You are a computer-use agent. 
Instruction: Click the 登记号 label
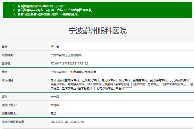click(x=6, y=64)
